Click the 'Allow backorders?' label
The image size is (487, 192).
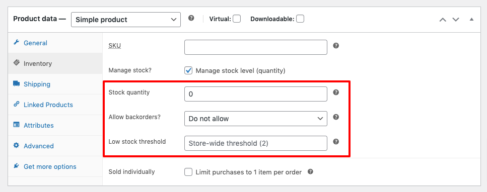(x=134, y=117)
